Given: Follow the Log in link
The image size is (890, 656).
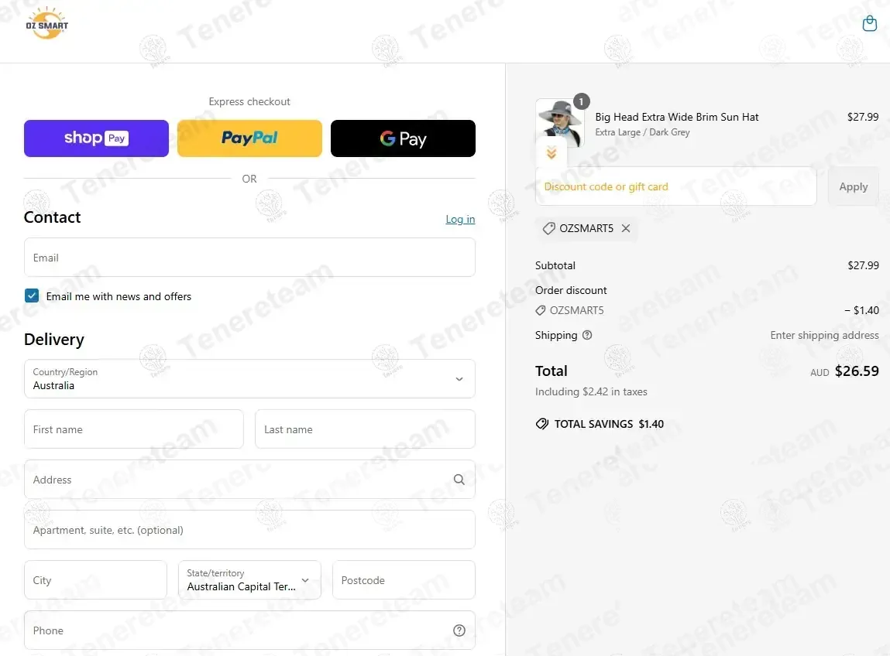Looking at the screenshot, I should tap(460, 220).
